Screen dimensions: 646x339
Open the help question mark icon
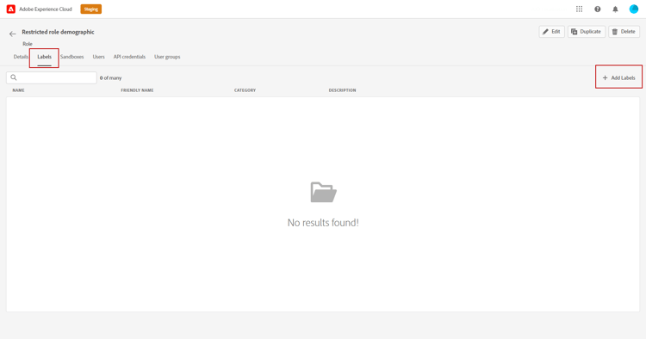(598, 9)
